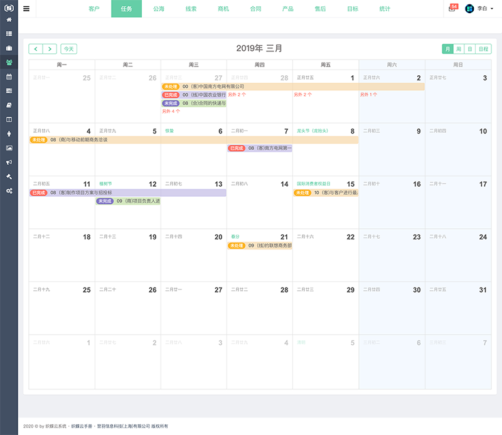The height and width of the screenshot is (435, 502).
Task: Open the megaphone announcements sidebar icon
Action: (x=9, y=162)
